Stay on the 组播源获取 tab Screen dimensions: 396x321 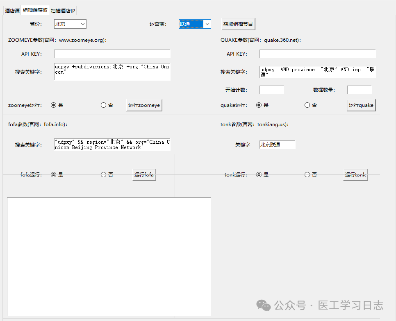[35, 10]
